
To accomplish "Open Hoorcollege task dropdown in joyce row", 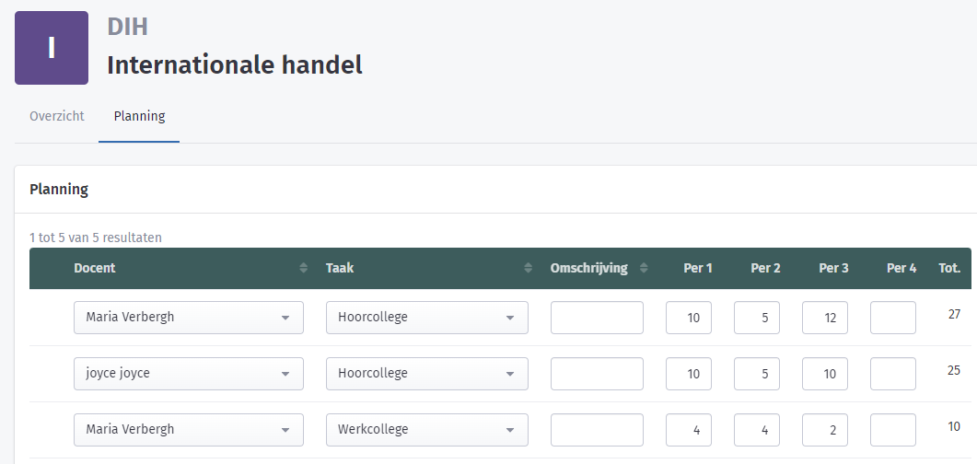I will [427, 374].
